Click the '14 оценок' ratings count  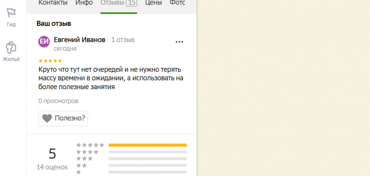pos(52,167)
